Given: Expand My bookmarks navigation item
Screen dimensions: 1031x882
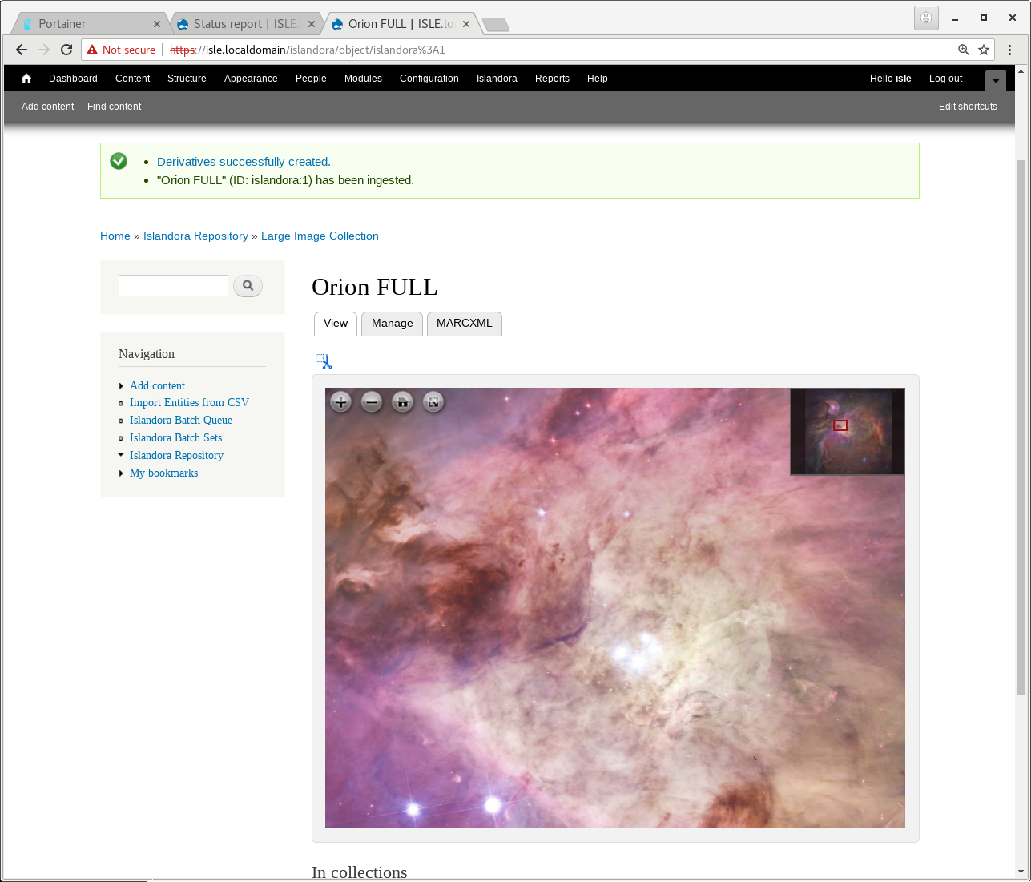Looking at the screenshot, I should click(121, 473).
